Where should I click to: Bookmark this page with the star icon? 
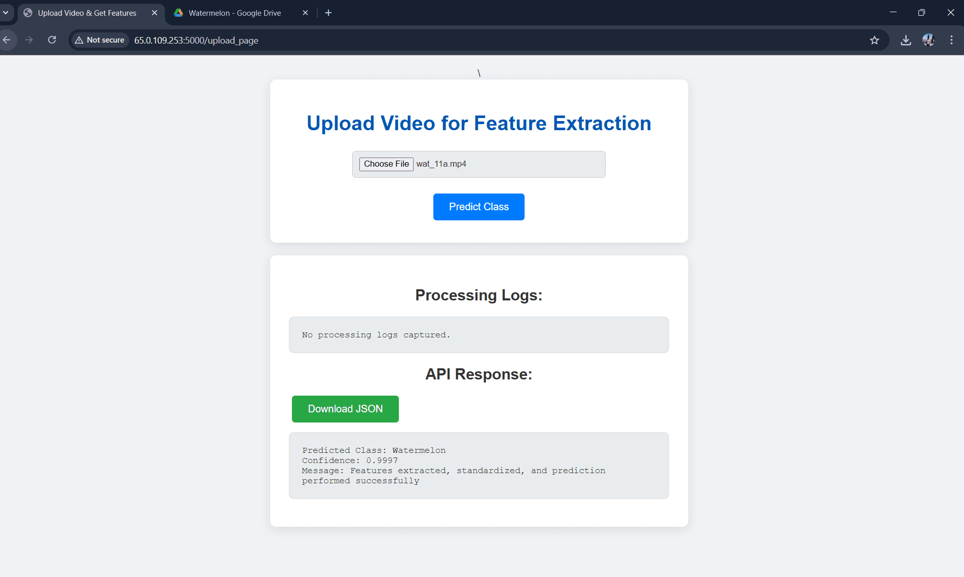pos(874,40)
